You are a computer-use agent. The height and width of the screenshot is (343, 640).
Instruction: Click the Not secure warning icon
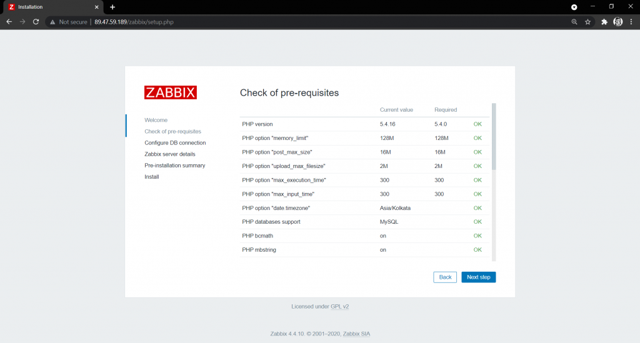(x=52, y=22)
